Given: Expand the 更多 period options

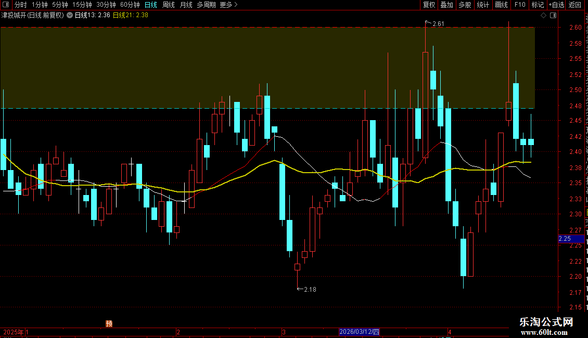Looking at the screenshot, I should (x=228, y=5).
